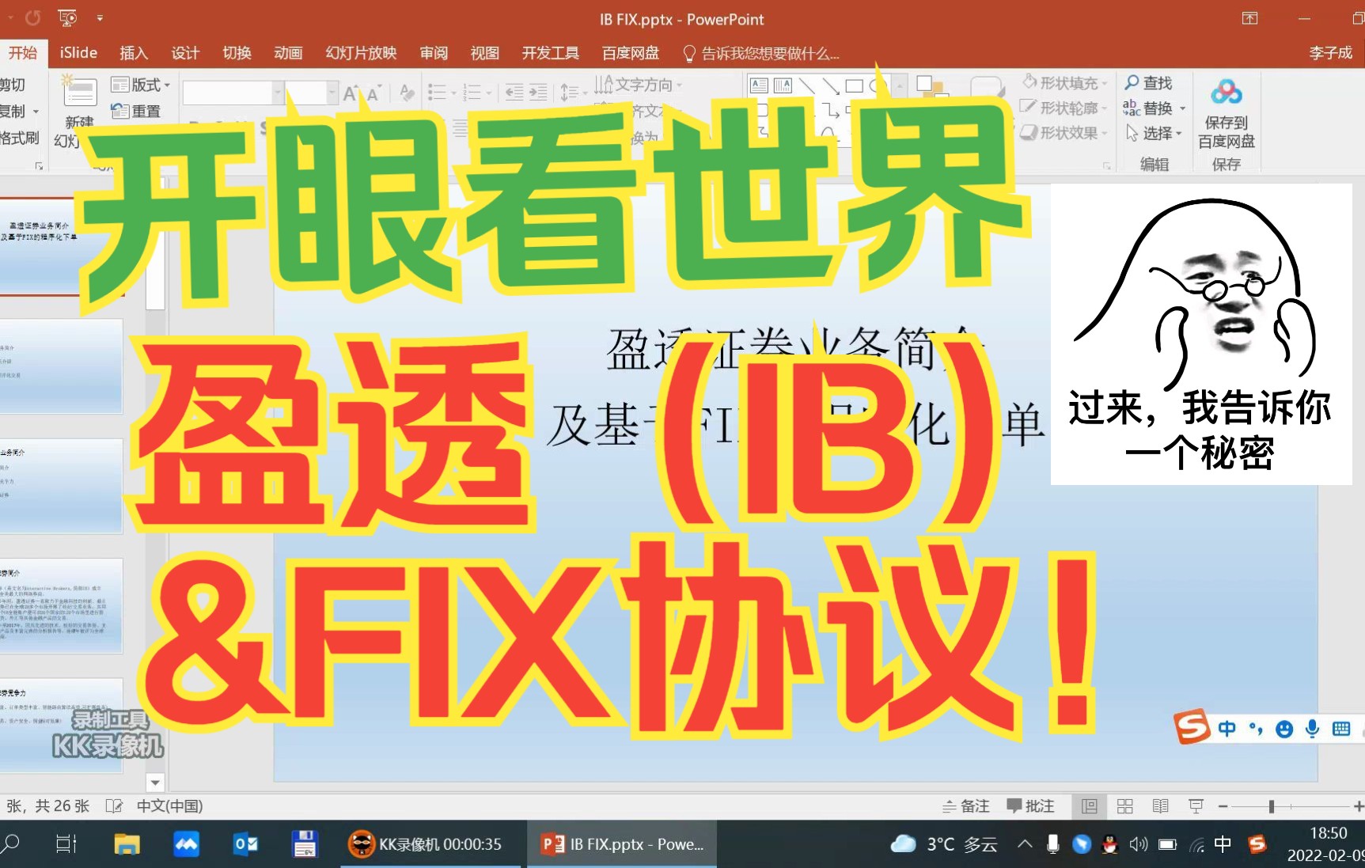Open Ribbon Display Options in title bar

tap(1249, 18)
